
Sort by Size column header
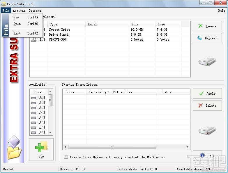pos(142,24)
